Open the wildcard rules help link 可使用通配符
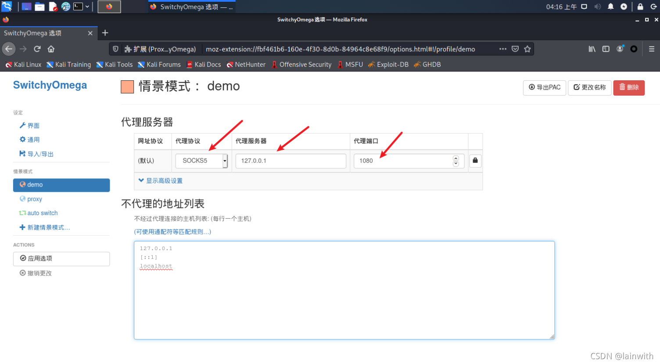Image resolution: width=660 pixels, height=364 pixels. pos(172,232)
